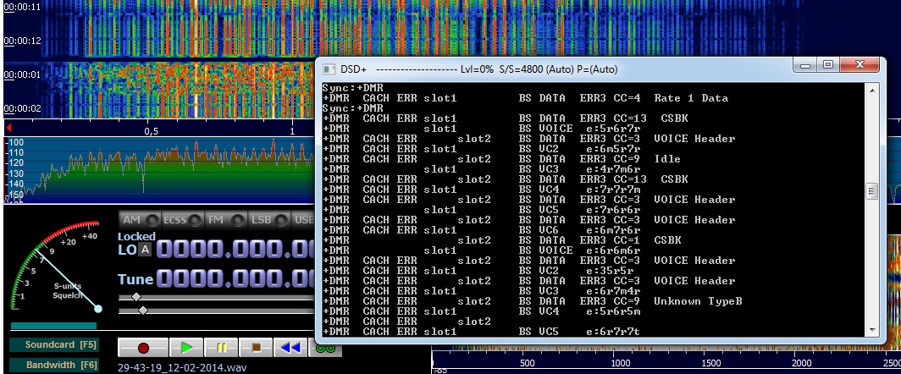This screenshot has width=901, height=374.
Task: Click the Tune frequency digit display
Action: (x=235, y=279)
